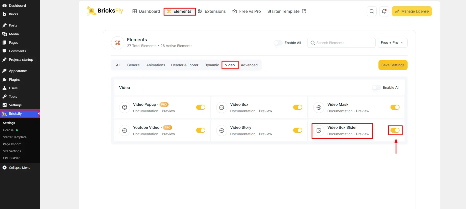Viewport: 466px width, 209px height.
Task: Open the Free vs Pro navigation item
Action: [247, 11]
